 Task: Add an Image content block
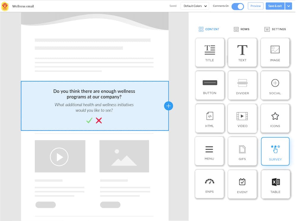pyautogui.click(x=275, y=52)
